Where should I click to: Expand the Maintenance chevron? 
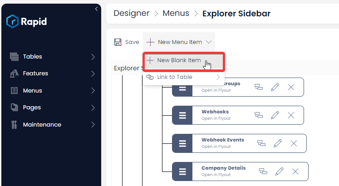pos(93,125)
